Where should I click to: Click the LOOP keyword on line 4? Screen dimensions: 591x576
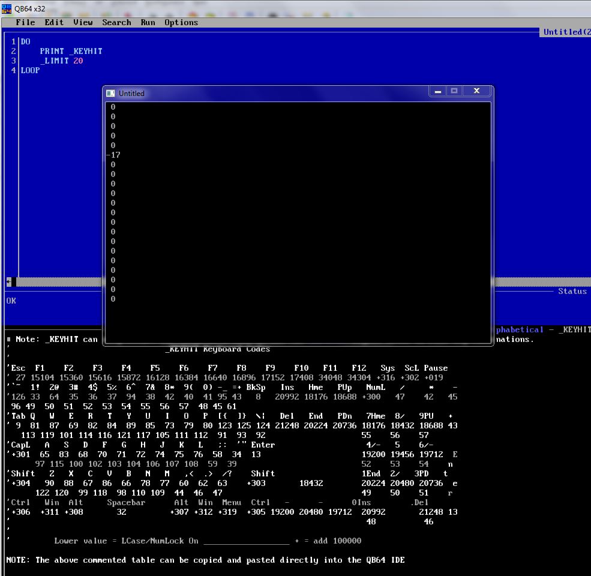[30, 70]
